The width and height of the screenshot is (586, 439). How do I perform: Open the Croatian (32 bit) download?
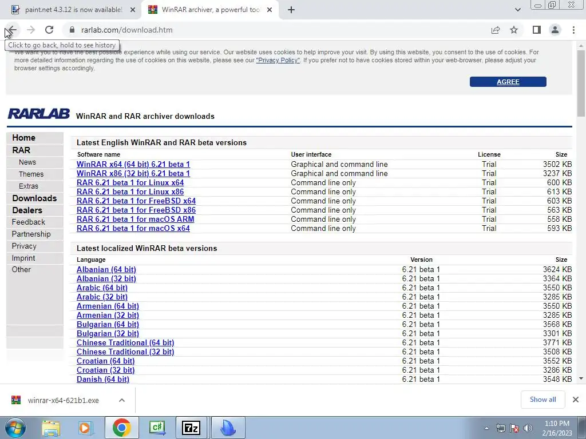pyautogui.click(x=105, y=370)
